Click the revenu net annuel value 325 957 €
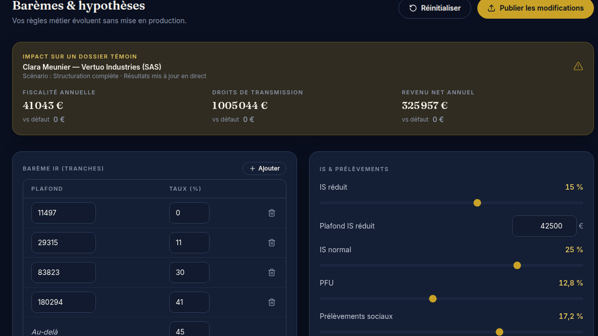This screenshot has height=336, width=598. [425, 105]
